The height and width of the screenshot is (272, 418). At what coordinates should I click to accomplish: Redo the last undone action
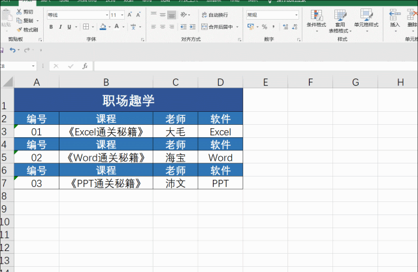(26, 50)
